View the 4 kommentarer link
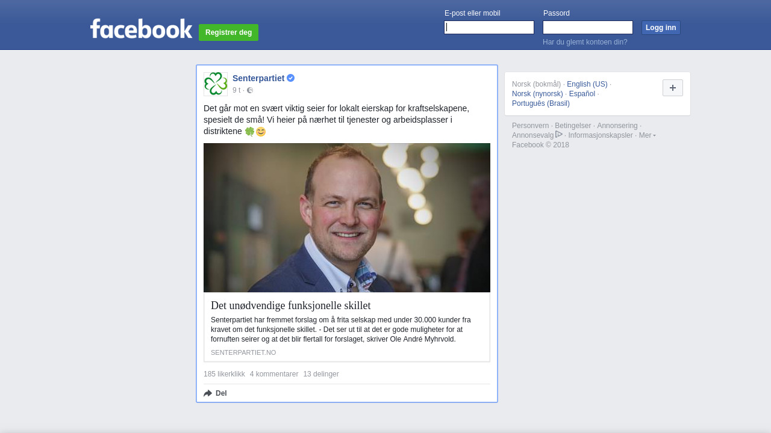Screen dimensions: 771x433 coord(274,374)
